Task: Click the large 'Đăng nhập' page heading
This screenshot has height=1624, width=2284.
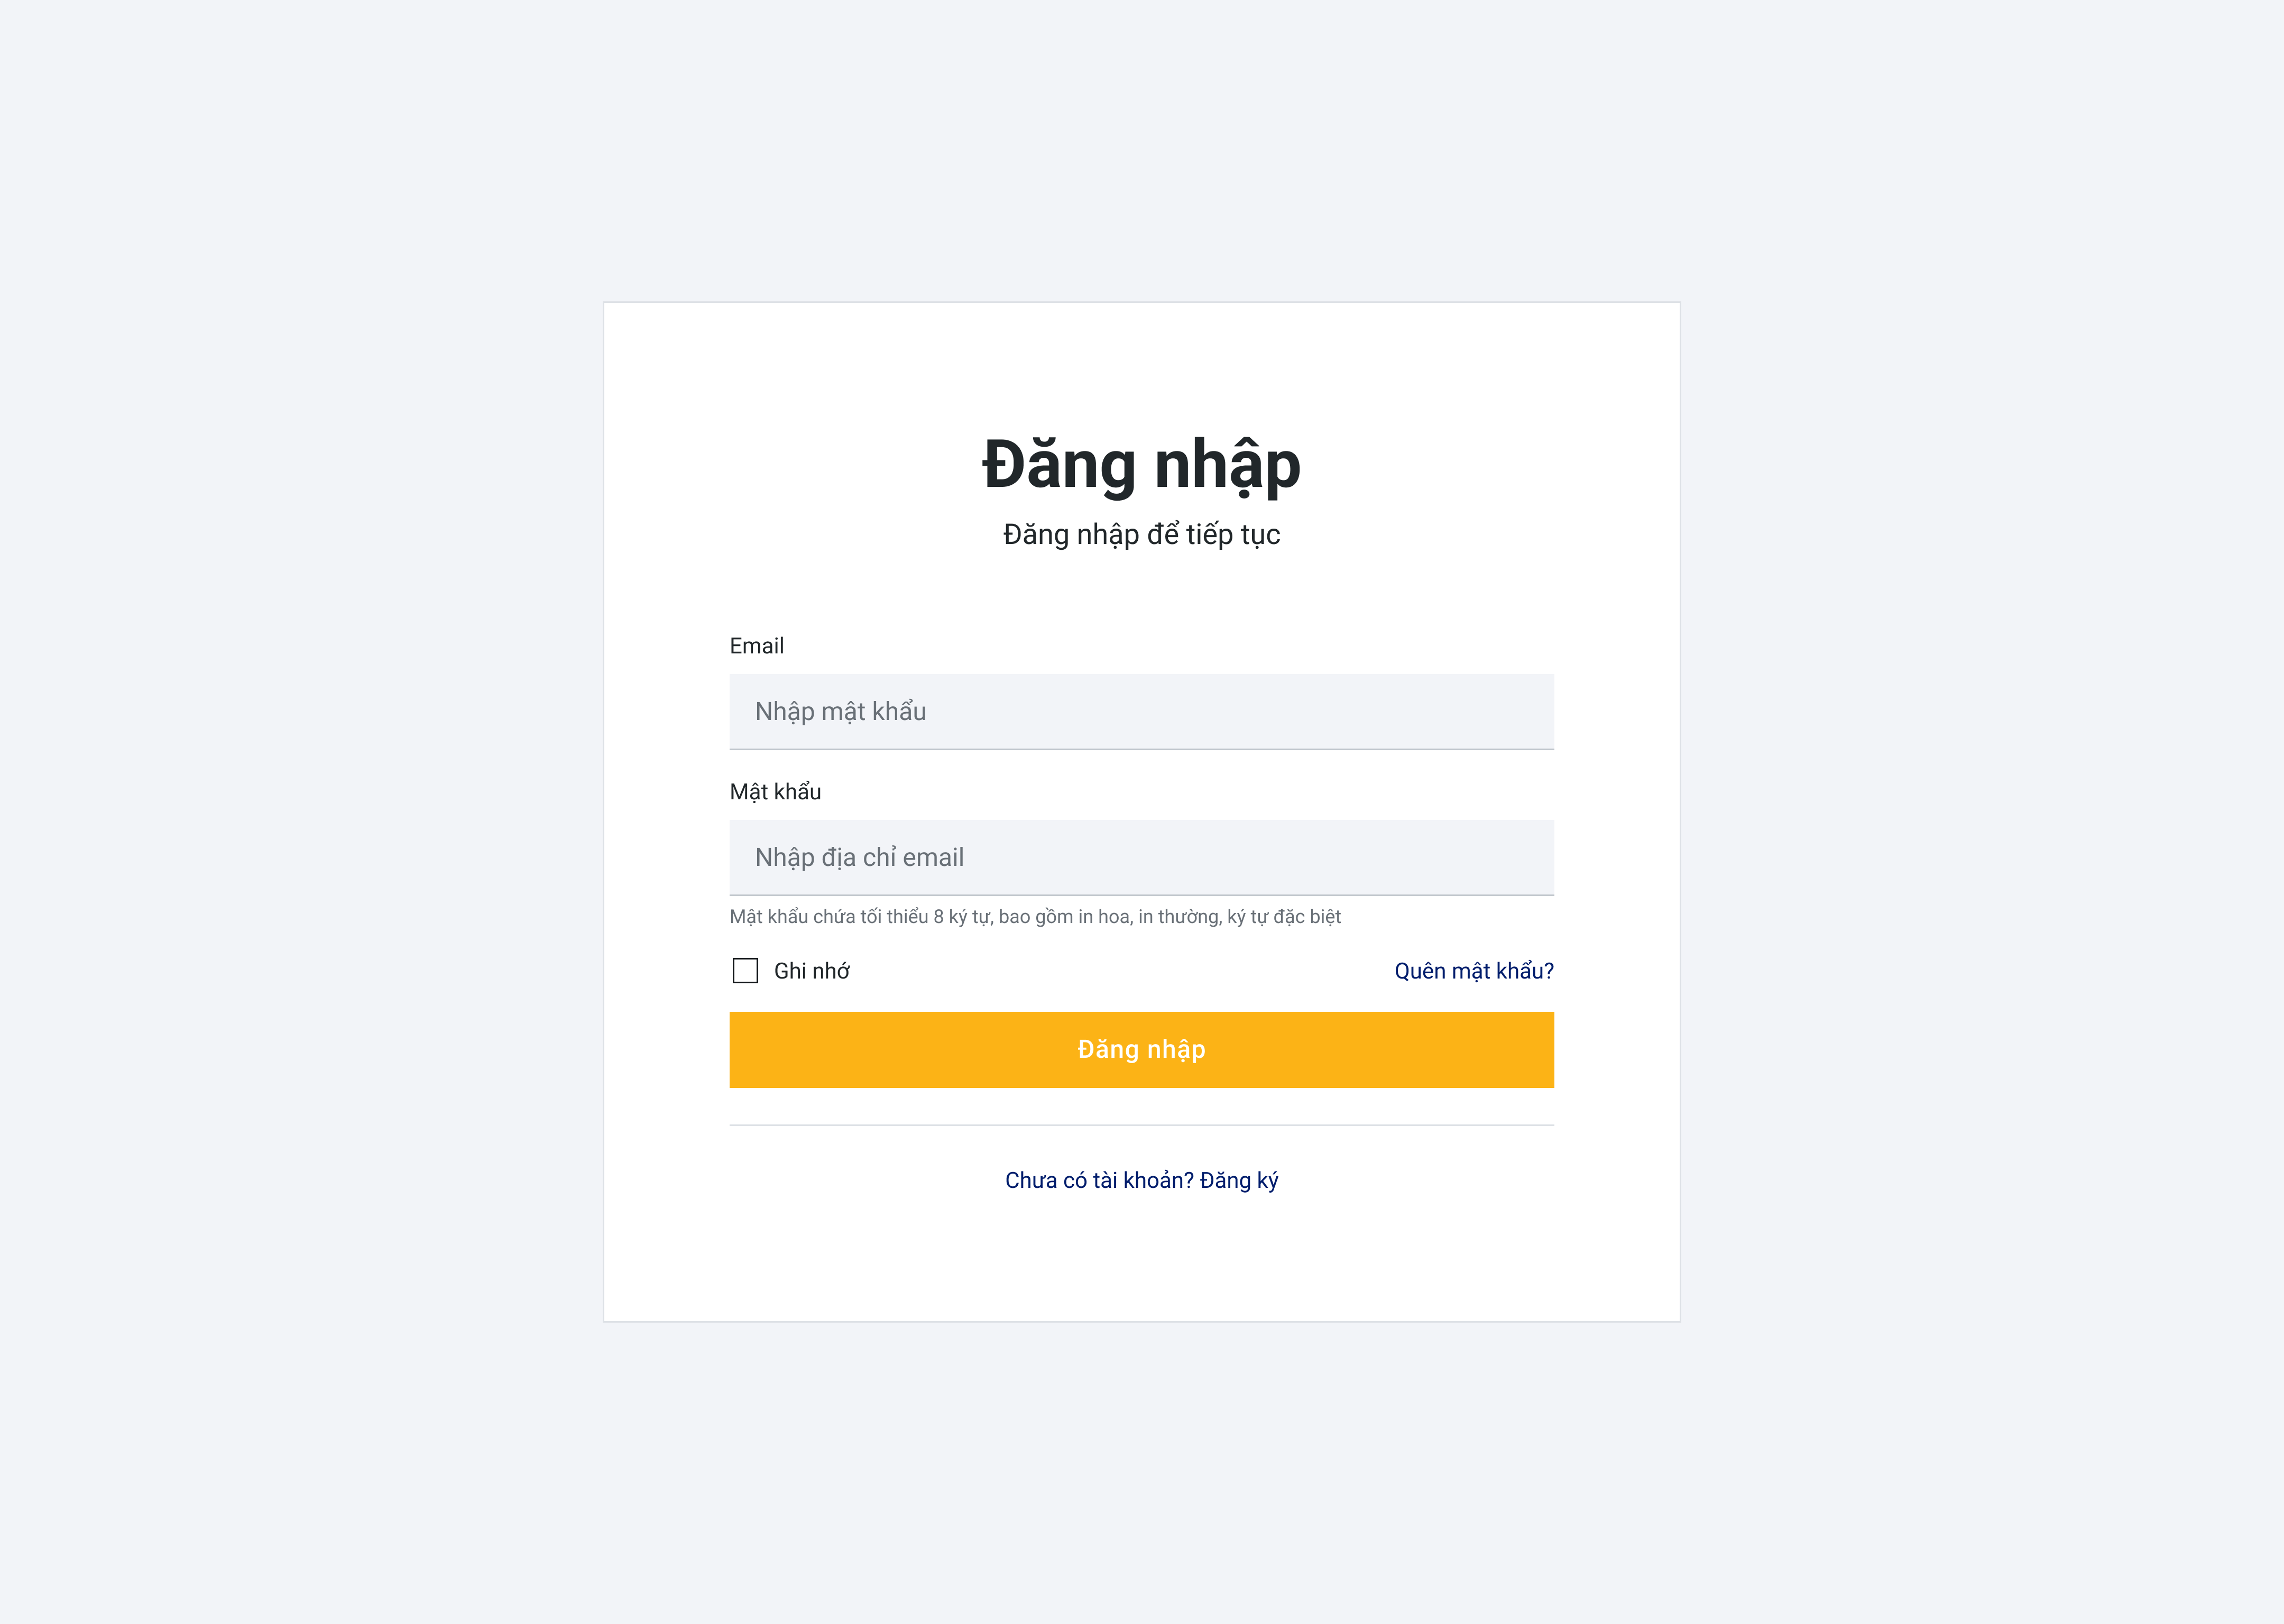Action: coord(1141,465)
